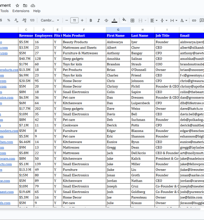Open the text wrapping dropdown
This screenshot has height=220, width=204.
[174, 20]
